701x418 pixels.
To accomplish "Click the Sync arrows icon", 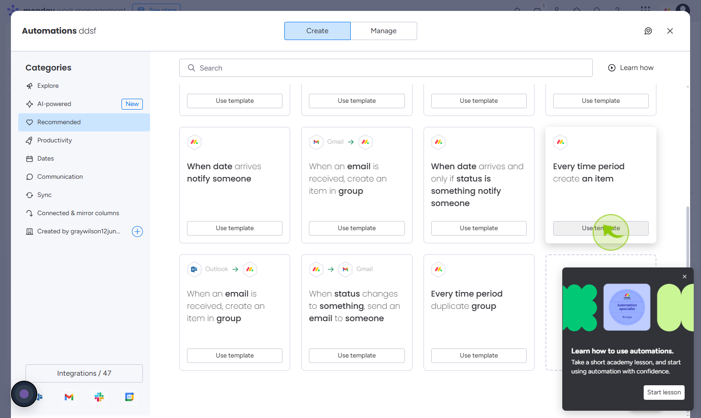I will [x=30, y=195].
